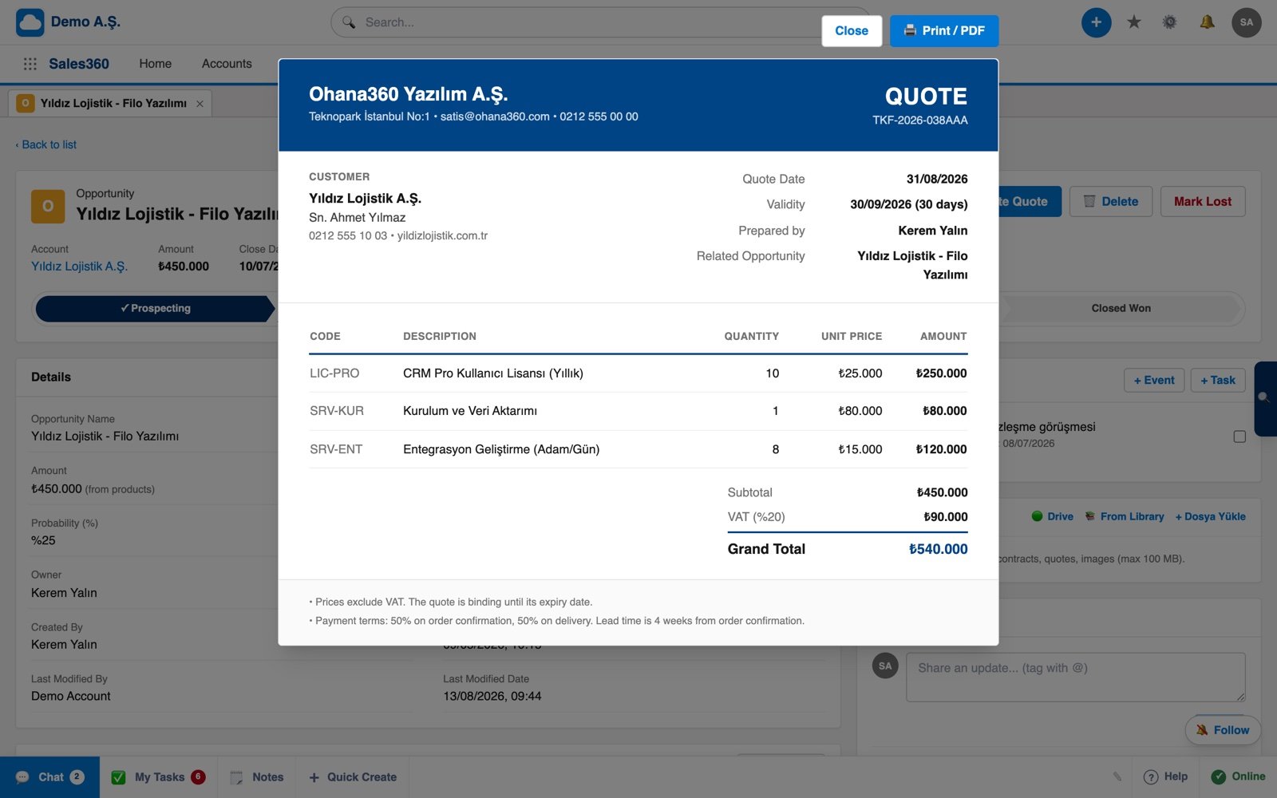Open the setup gear icon
This screenshot has width=1277, height=798.
click(1169, 22)
